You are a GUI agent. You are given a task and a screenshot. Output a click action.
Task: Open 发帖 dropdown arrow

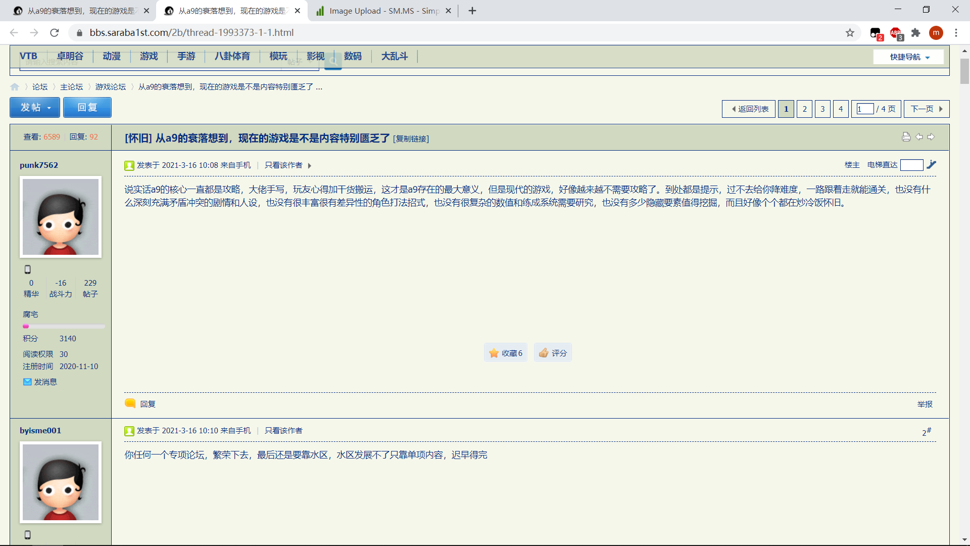coord(49,108)
